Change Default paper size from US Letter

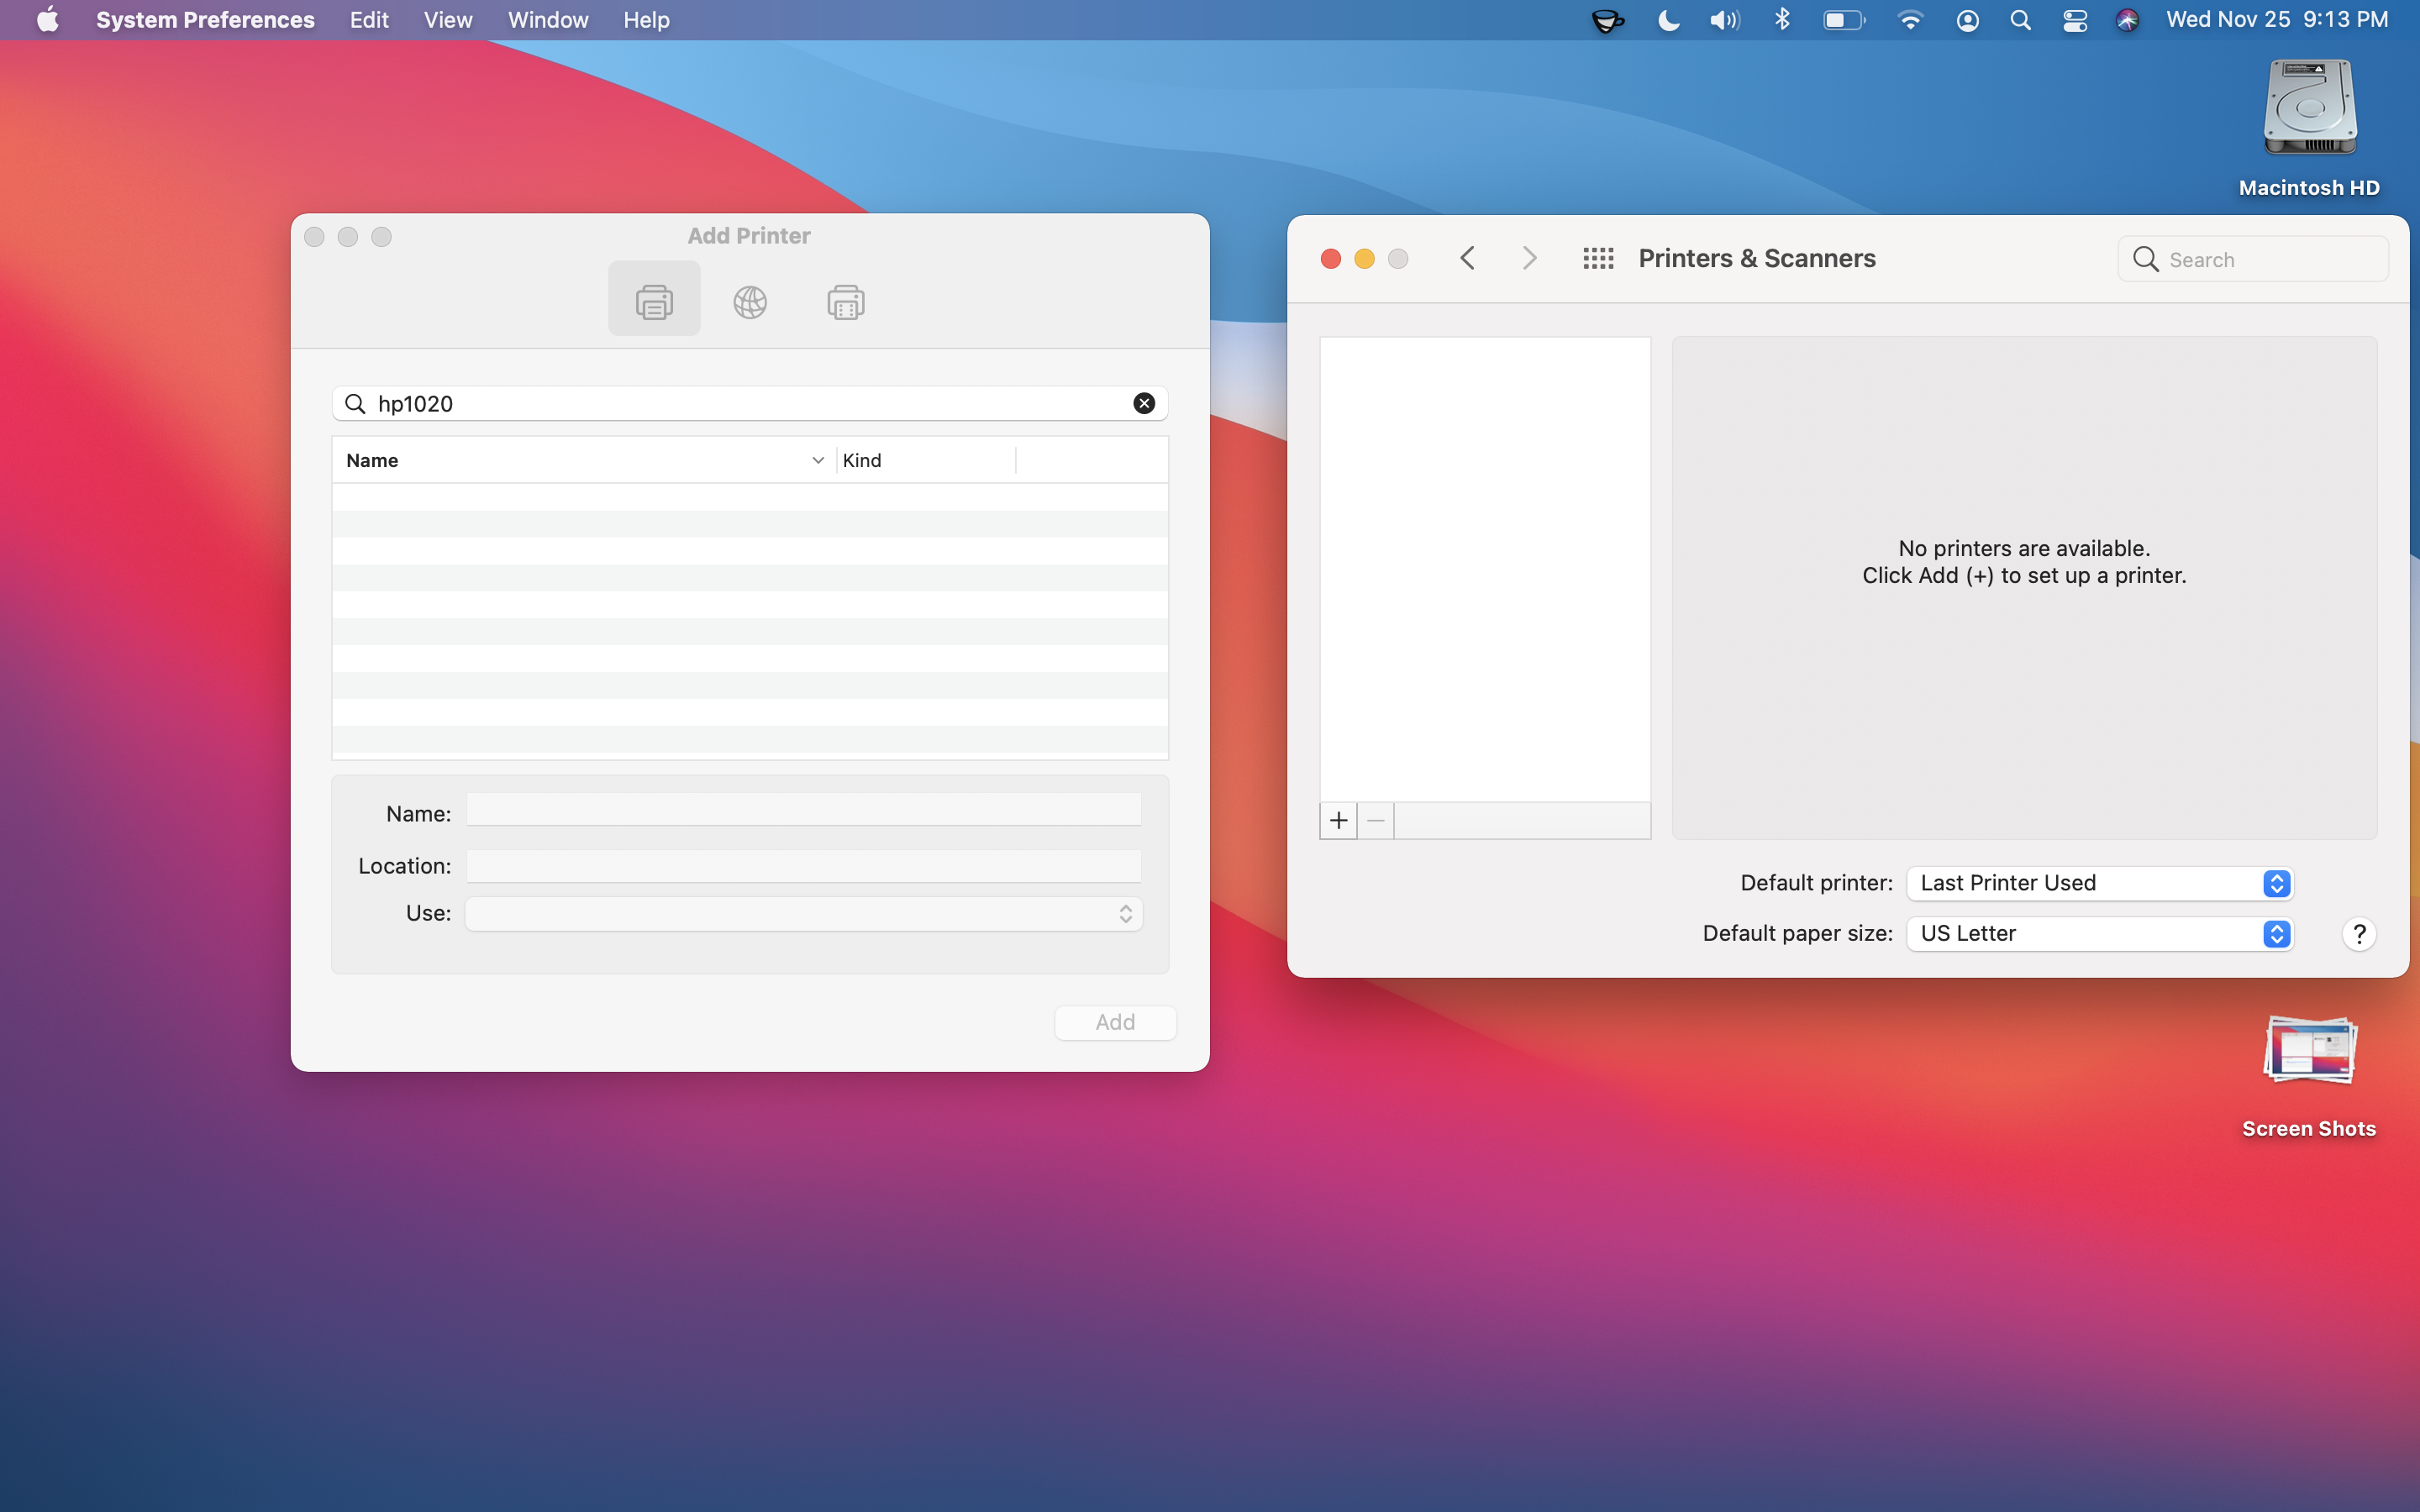tap(2099, 934)
